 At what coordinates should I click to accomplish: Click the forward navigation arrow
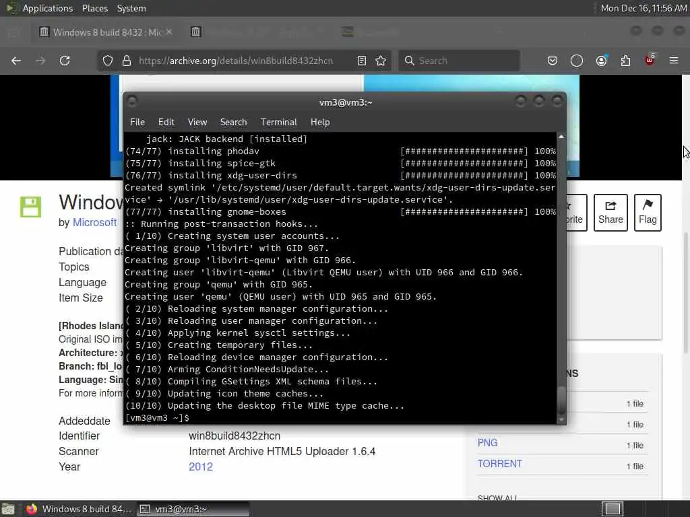pos(40,61)
